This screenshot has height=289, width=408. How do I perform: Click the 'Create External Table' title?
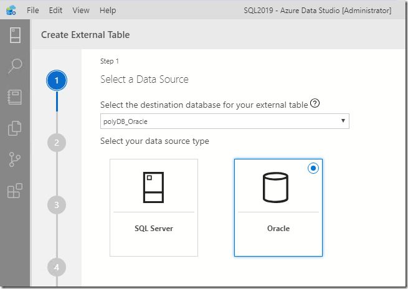tap(85, 35)
